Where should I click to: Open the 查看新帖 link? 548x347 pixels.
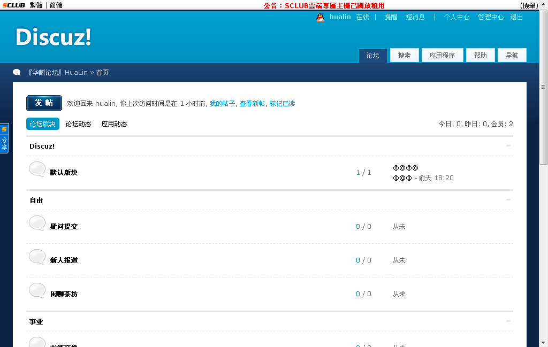(252, 104)
